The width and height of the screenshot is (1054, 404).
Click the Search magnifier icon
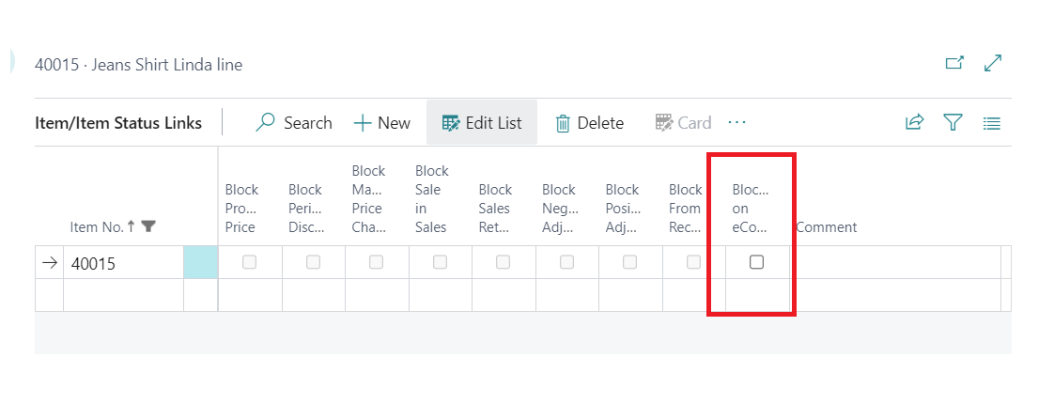coord(267,123)
